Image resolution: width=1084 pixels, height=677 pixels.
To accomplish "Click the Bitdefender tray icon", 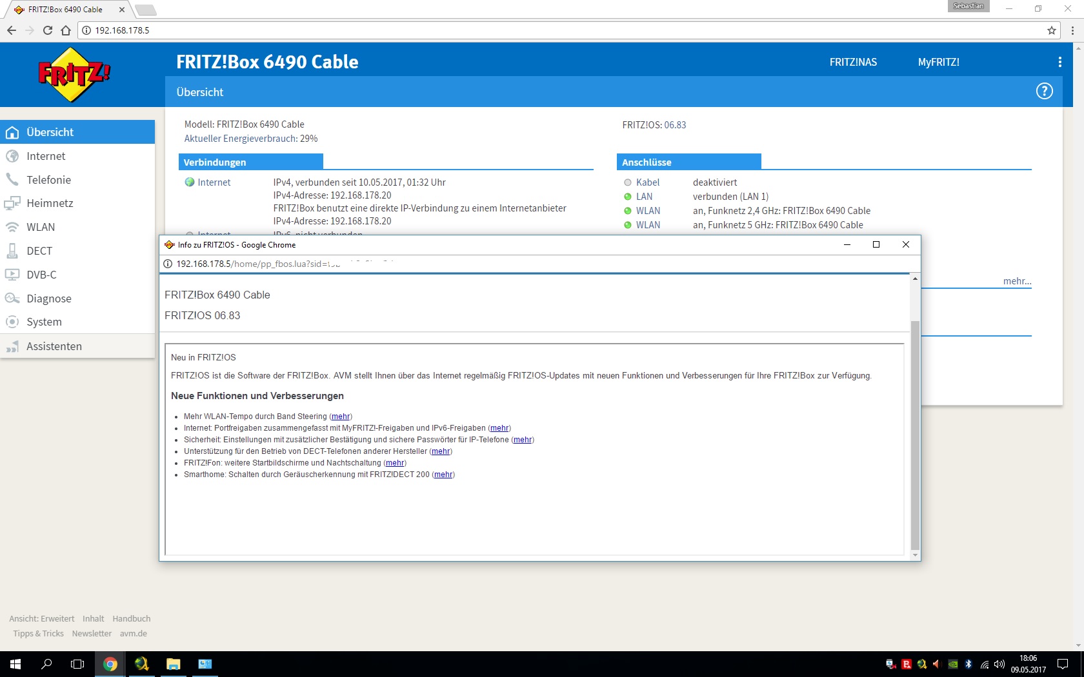I will point(907,664).
